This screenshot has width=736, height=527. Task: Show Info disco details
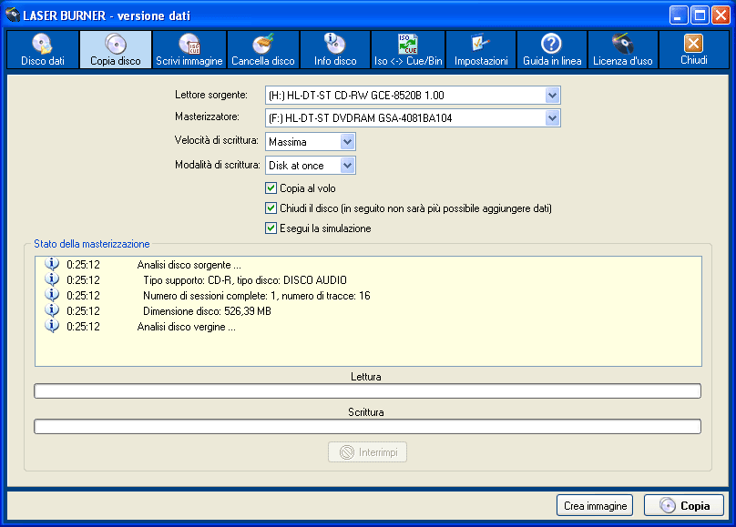coord(335,50)
